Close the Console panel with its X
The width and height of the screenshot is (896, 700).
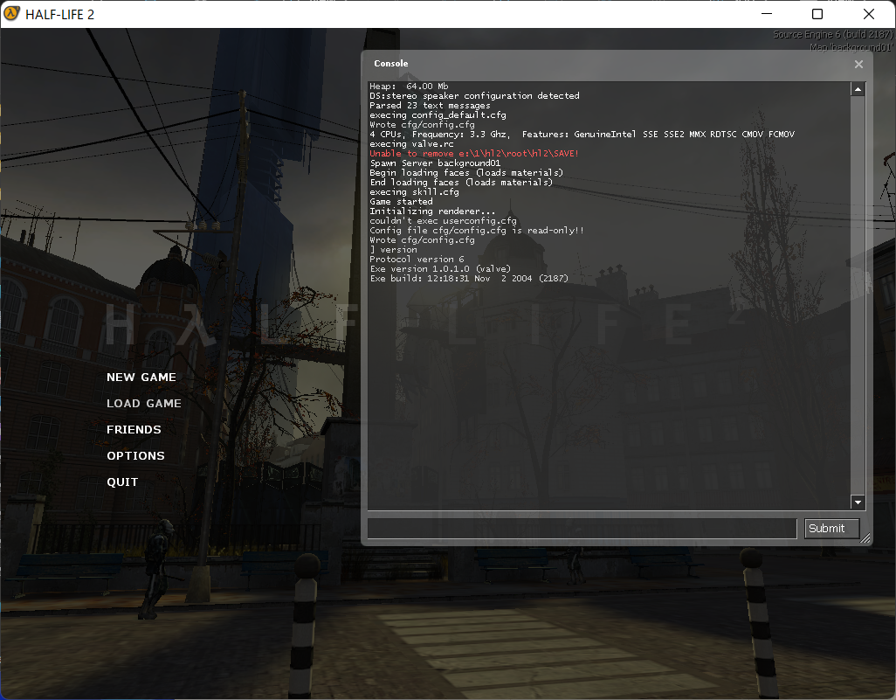coord(858,64)
